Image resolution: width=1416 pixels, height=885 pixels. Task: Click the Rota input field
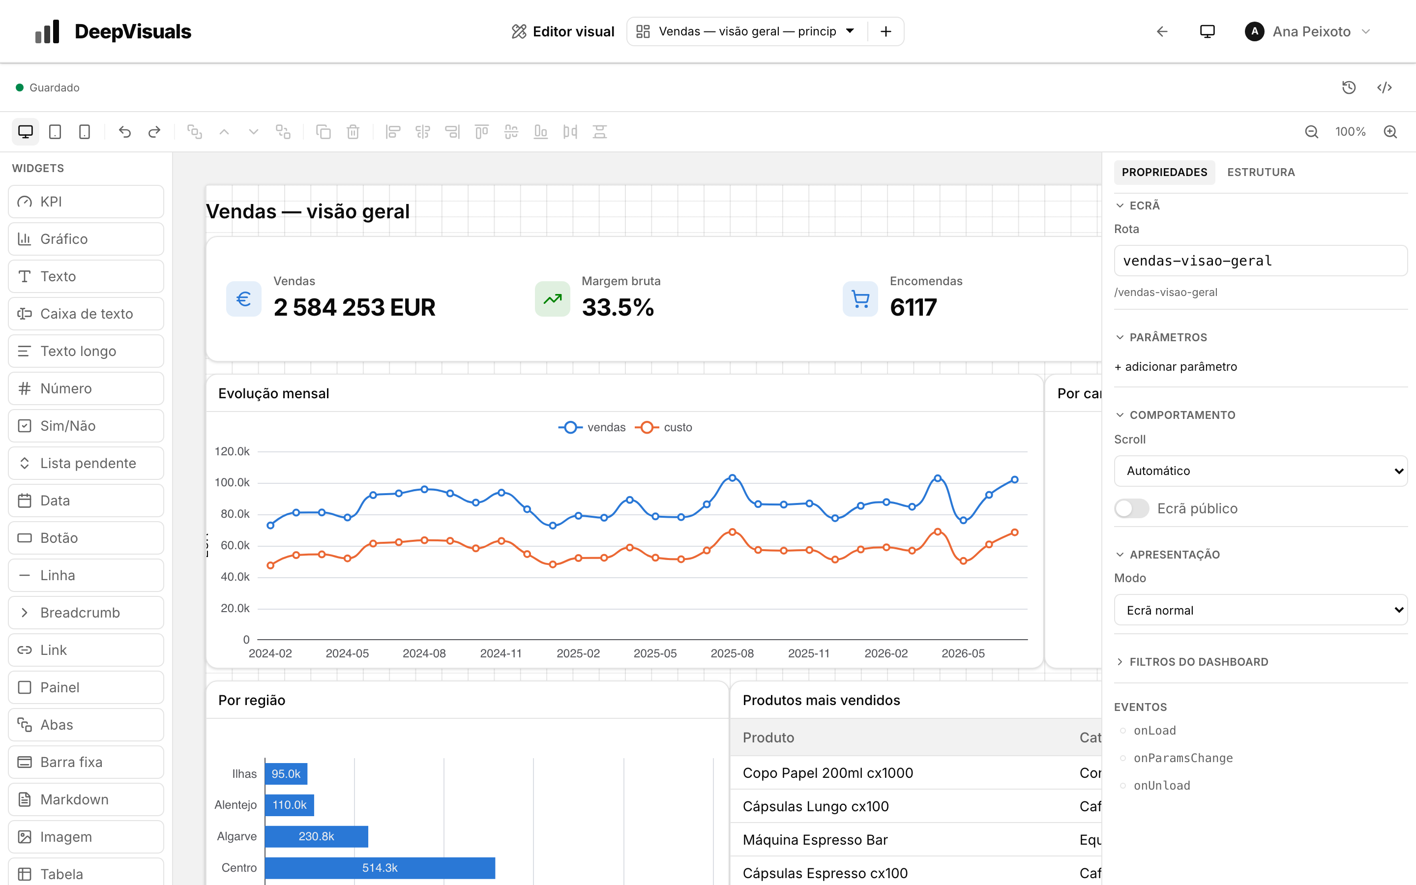1260,261
